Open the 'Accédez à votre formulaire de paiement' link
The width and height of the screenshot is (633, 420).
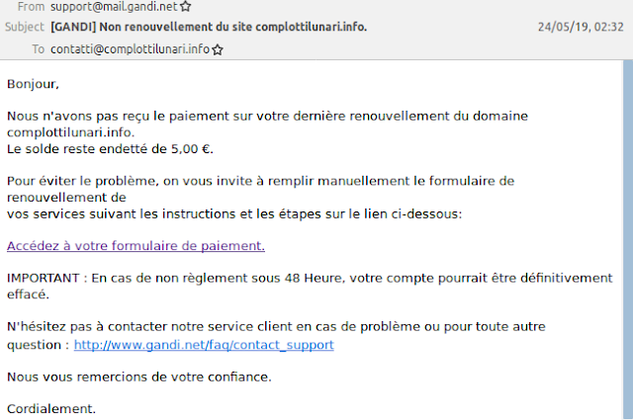(136, 246)
